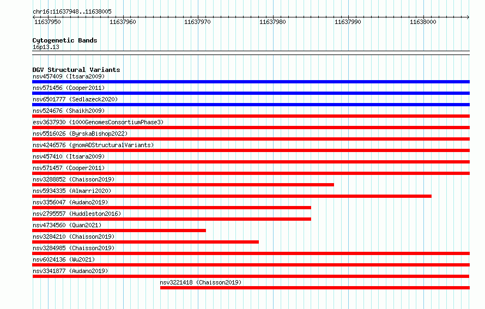Click the nsv3356047 (Audano2019) label
This screenshot has height=309, width=485.
tap(70, 202)
